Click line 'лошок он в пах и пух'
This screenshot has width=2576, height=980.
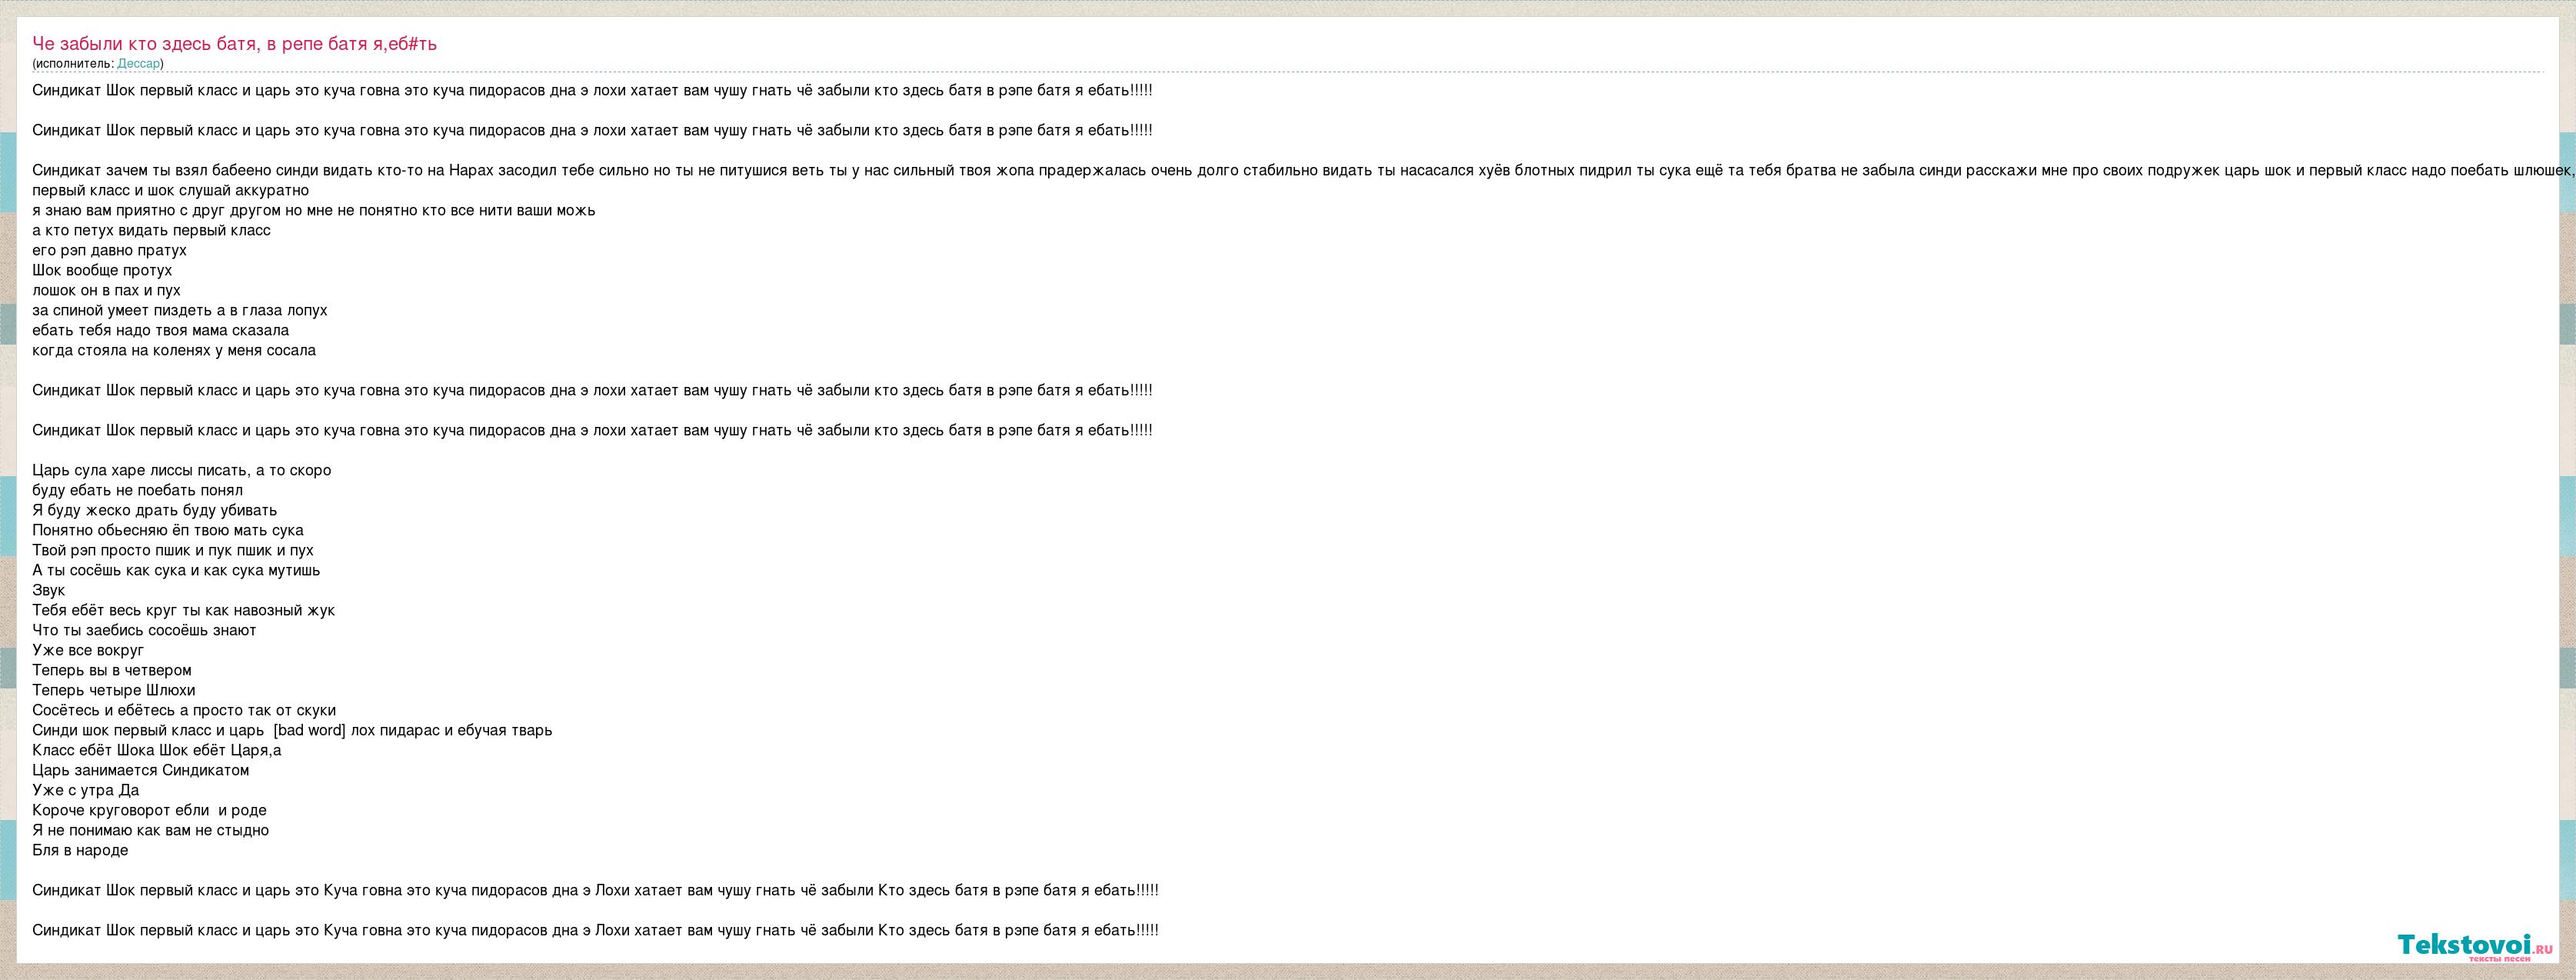106,291
